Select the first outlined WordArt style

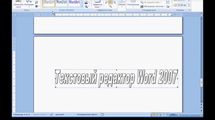click(49, 3)
